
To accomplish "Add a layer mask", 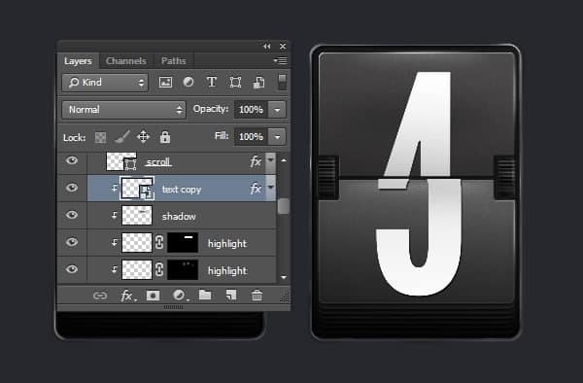I will pos(154,296).
